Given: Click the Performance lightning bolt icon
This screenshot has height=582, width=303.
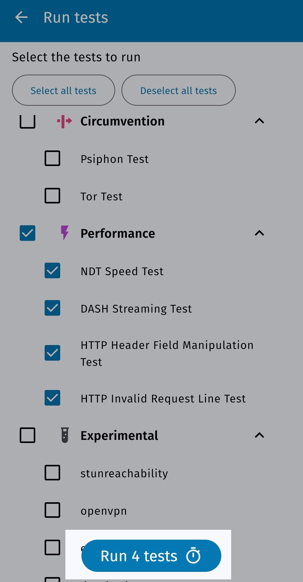Looking at the screenshot, I should click(65, 233).
